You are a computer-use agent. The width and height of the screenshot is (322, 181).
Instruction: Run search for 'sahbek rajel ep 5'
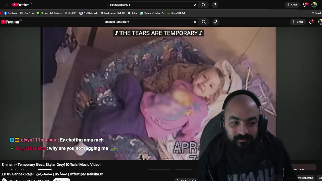pyautogui.click(x=203, y=5)
